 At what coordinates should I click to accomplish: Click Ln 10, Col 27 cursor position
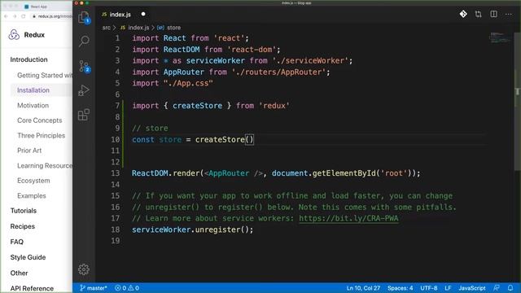point(363,288)
